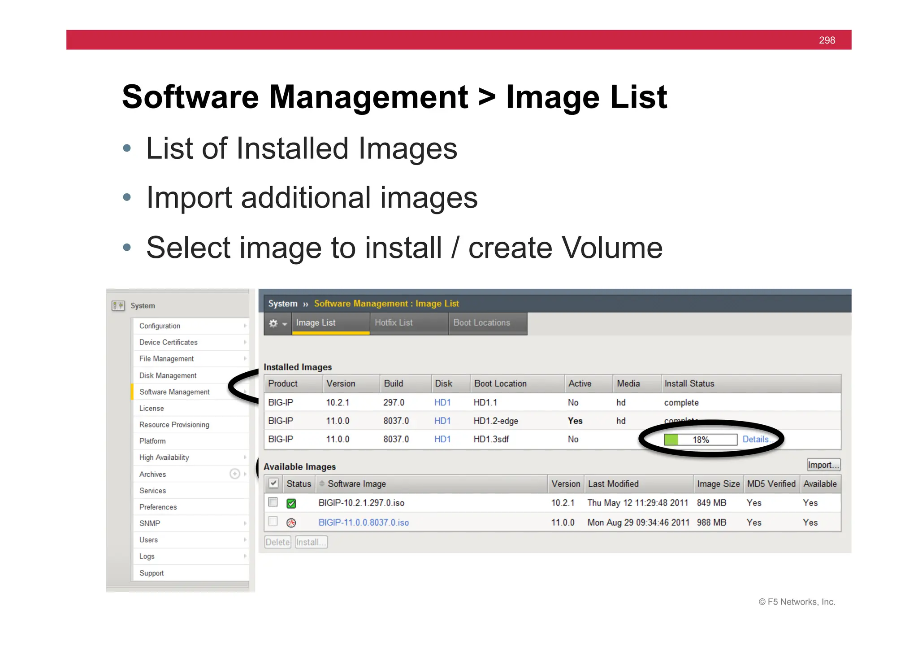Expand the Configuration submenu arrow
Image resolution: width=918 pixels, height=649 pixels.
(x=245, y=326)
